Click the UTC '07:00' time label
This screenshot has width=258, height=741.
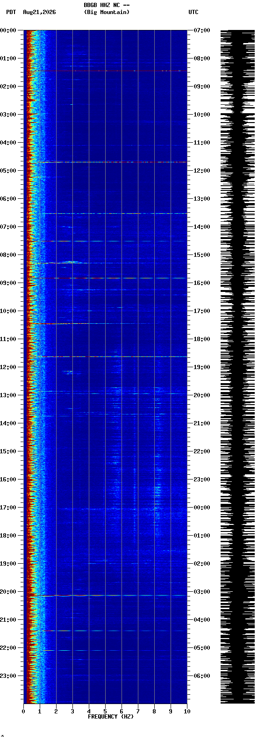click(x=201, y=30)
